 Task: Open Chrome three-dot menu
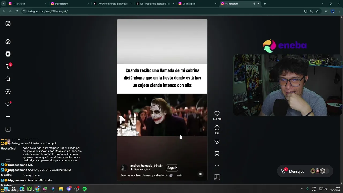tap(339, 11)
